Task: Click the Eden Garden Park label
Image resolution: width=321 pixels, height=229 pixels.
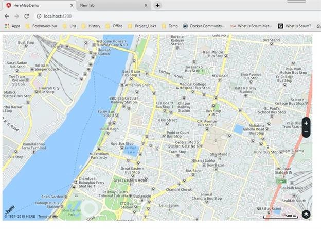Action: click(x=71, y=212)
